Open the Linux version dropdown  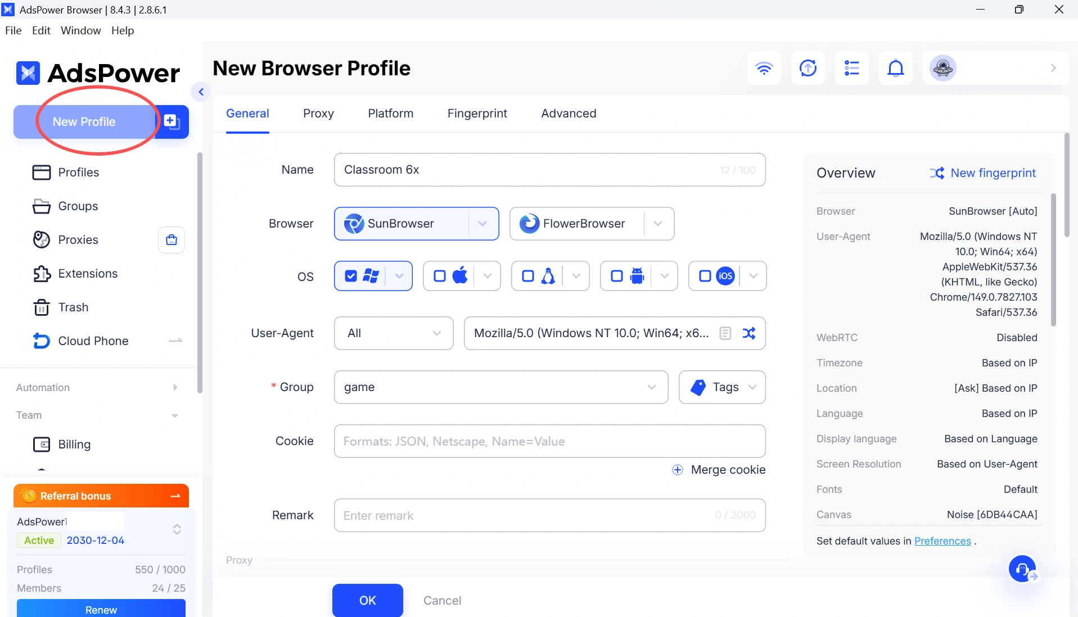coord(576,276)
